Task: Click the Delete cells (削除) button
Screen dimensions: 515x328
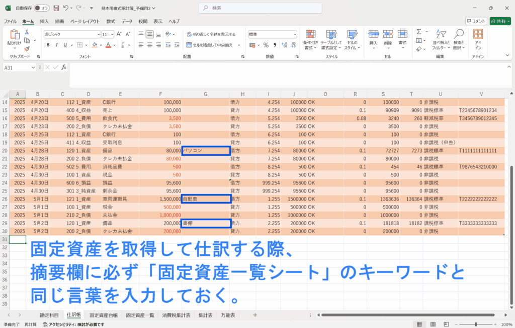Action: 388,39
